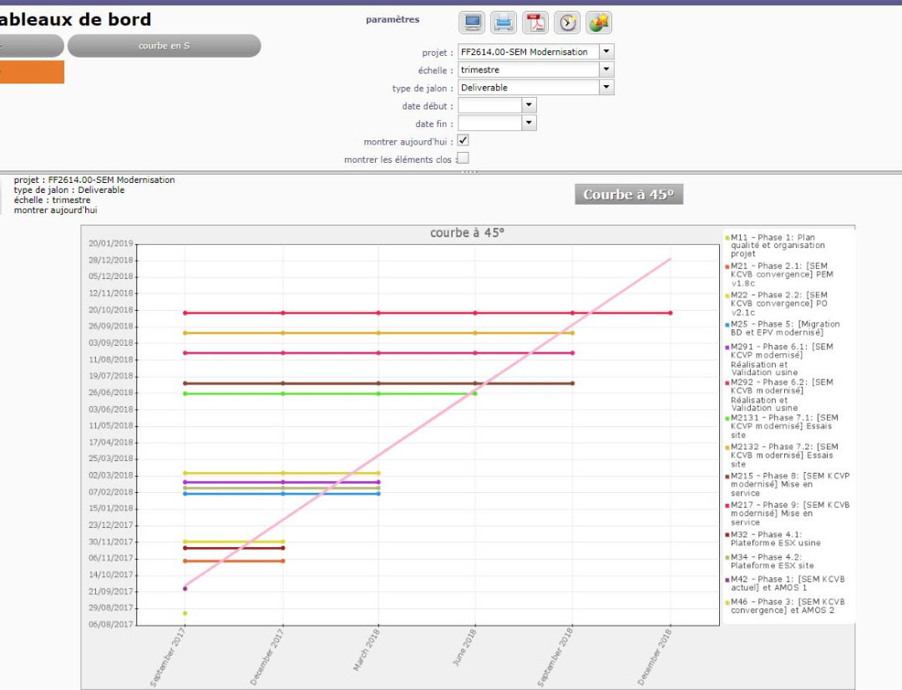This screenshot has height=690, width=902.
Task: Click legend entry M215 - Phase 8 Mise en service
Action: [788, 485]
